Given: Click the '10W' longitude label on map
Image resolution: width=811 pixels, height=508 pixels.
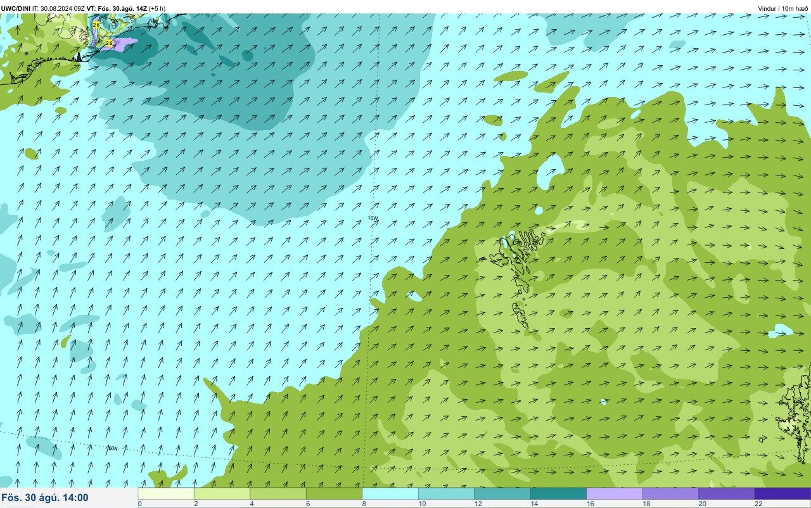Looking at the screenshot, I should point(373,218).
